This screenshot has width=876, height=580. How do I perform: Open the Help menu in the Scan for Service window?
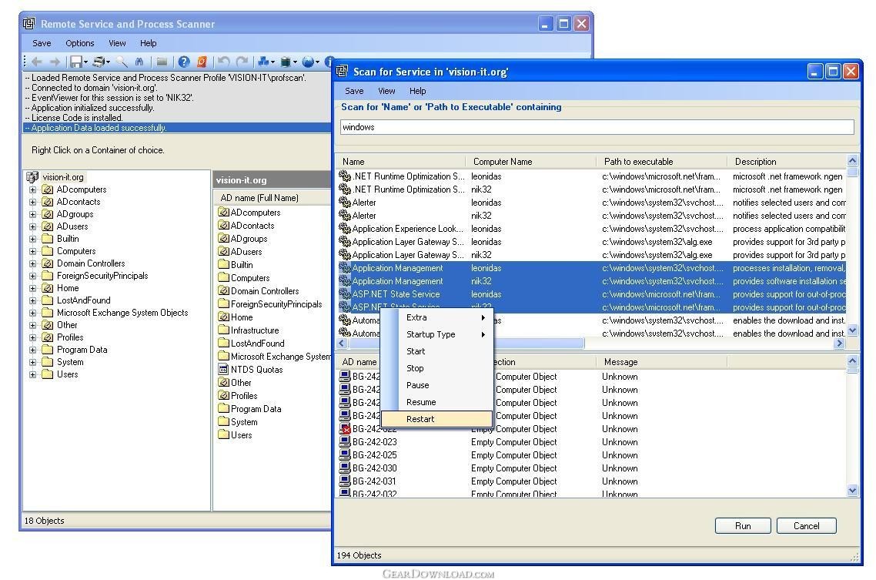point(417,91)
